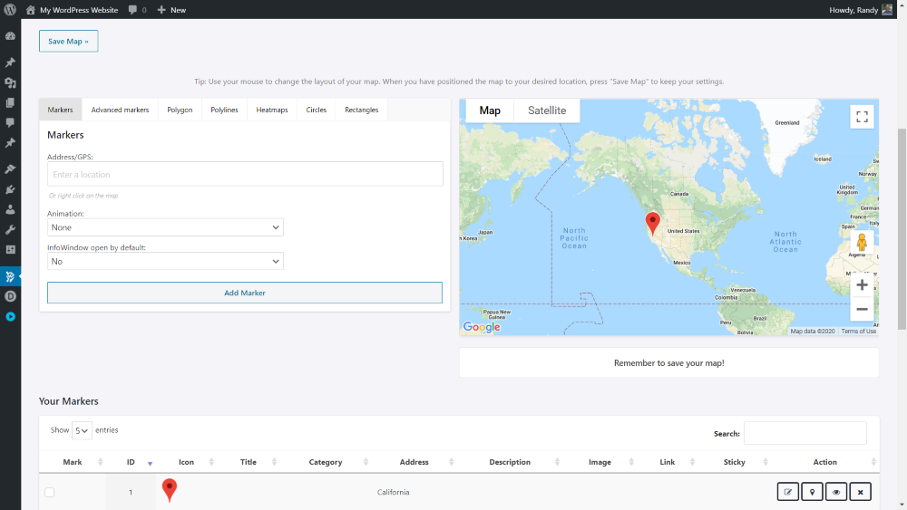This screenshot has width=907, height=510.
Task: Open InfoWindow open by default dropdown
Action: pos(165,261)
